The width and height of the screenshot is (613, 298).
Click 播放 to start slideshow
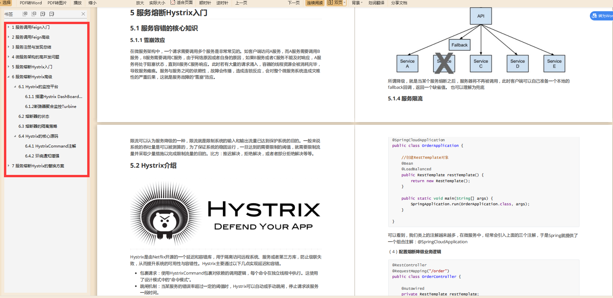point(78,3)
